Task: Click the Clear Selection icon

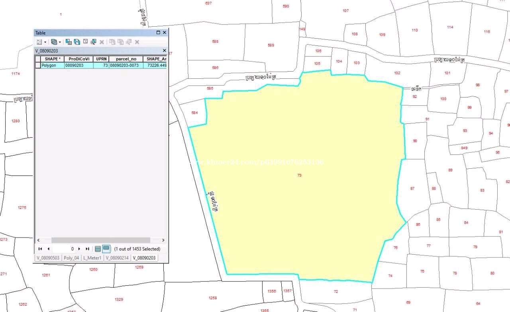Action: [85, 42]
